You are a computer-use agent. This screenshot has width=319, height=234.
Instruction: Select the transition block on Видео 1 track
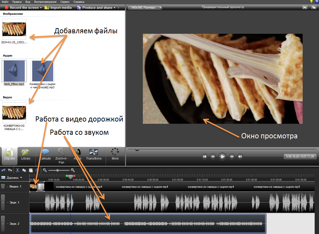point(41,187)
